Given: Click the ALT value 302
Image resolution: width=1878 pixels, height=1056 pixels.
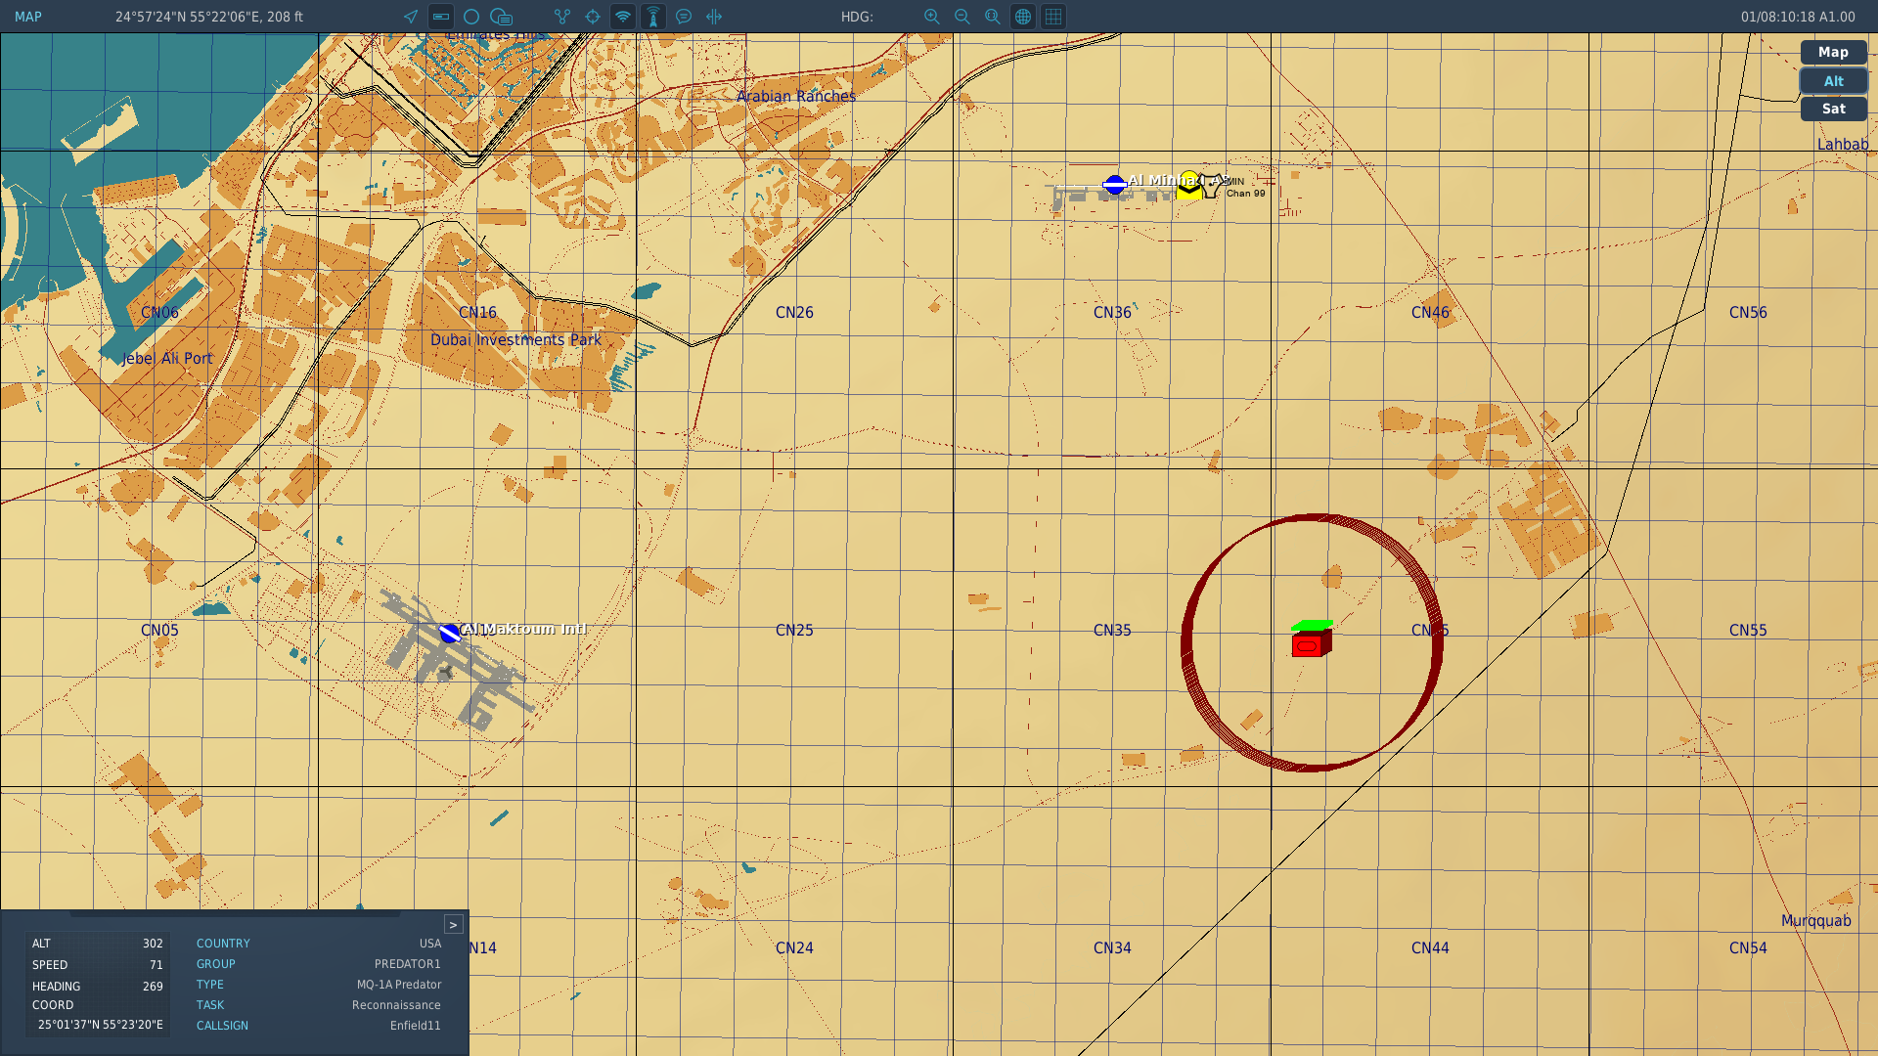Looking at the screenshot, I should [x=153, y=944].
